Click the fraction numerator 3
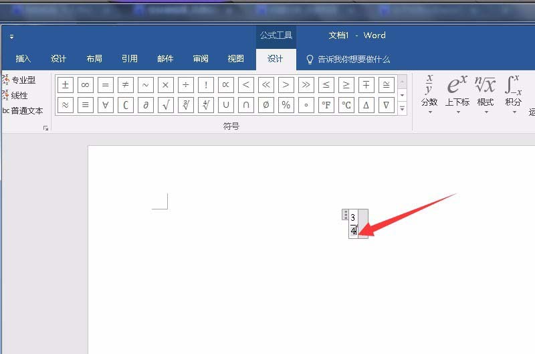535x354 pixels. click(353, 217)
